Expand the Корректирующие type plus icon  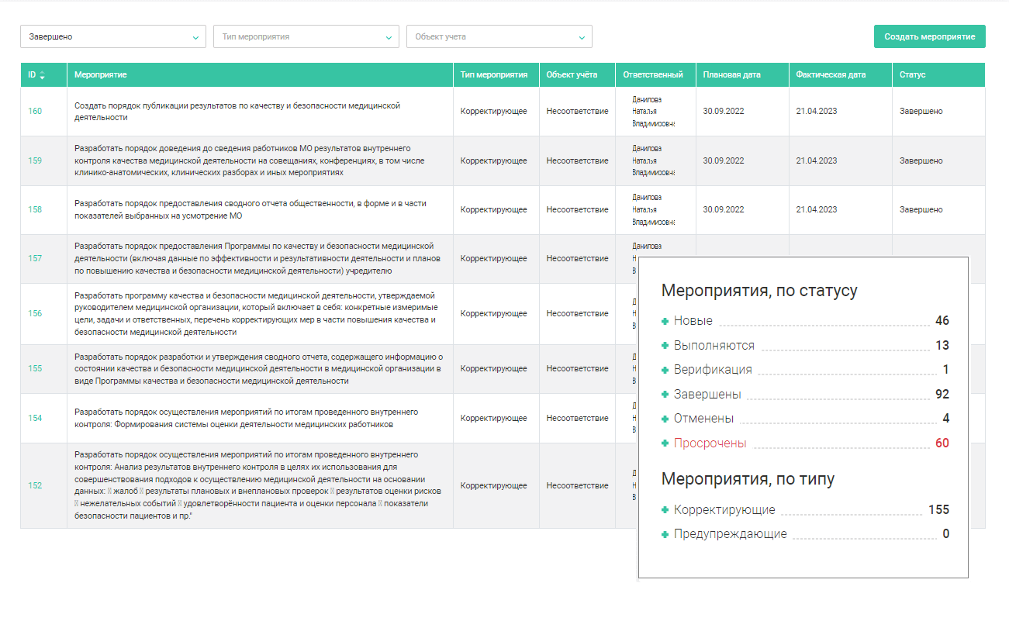coord(665,510)
